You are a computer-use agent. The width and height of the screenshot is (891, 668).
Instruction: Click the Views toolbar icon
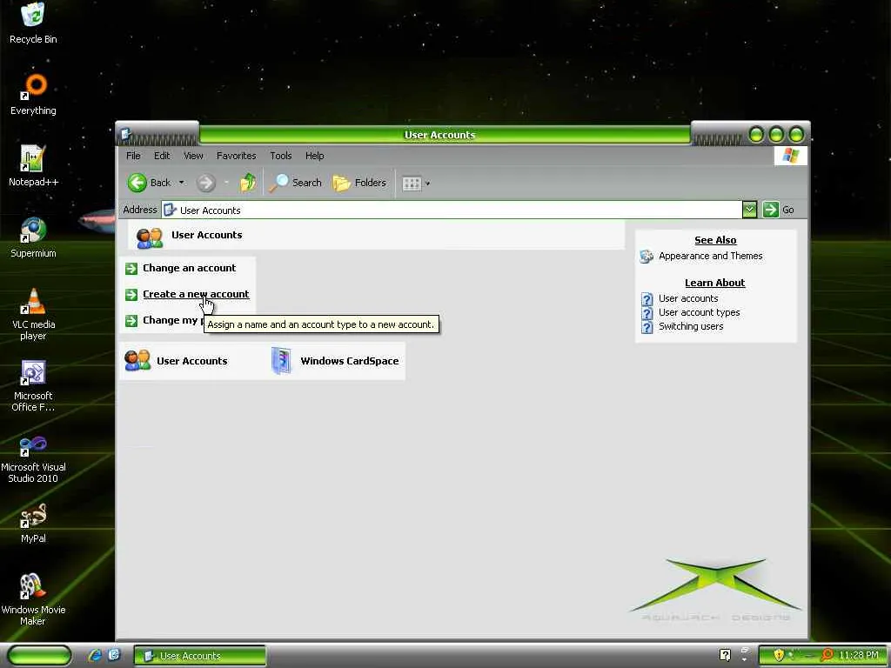coord(412,184)
